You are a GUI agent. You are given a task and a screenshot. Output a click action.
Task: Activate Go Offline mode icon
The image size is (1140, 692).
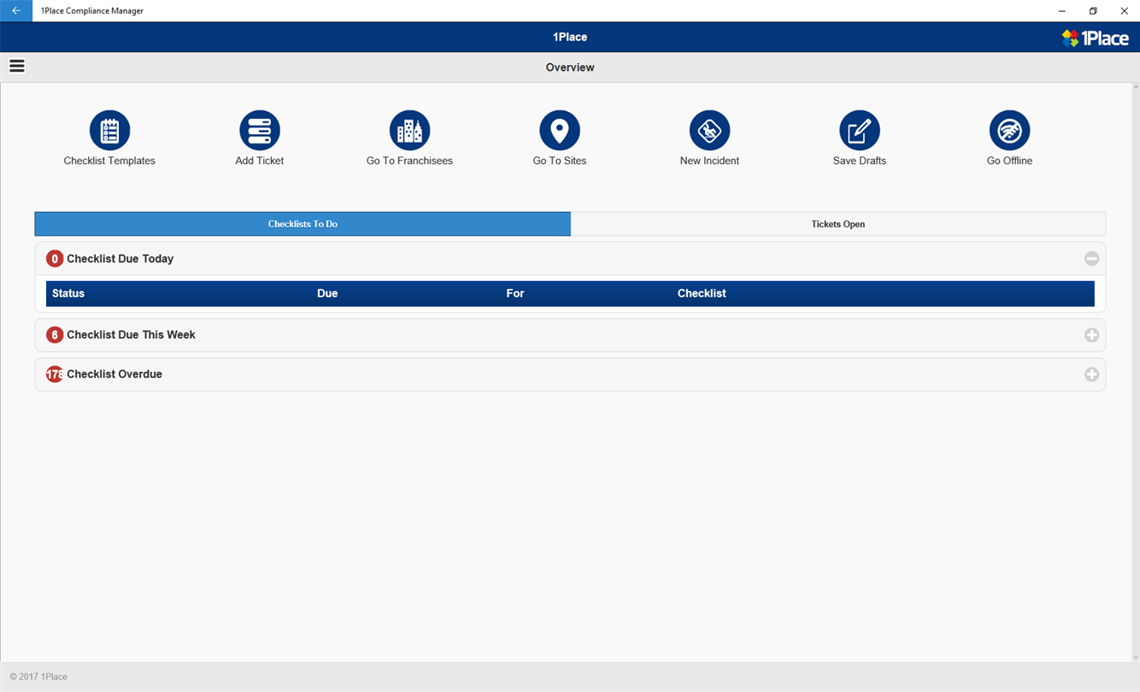pos(1009,131)
